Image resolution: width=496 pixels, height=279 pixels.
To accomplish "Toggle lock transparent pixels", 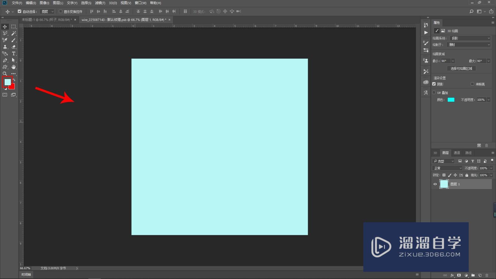I will coord(444,175).
